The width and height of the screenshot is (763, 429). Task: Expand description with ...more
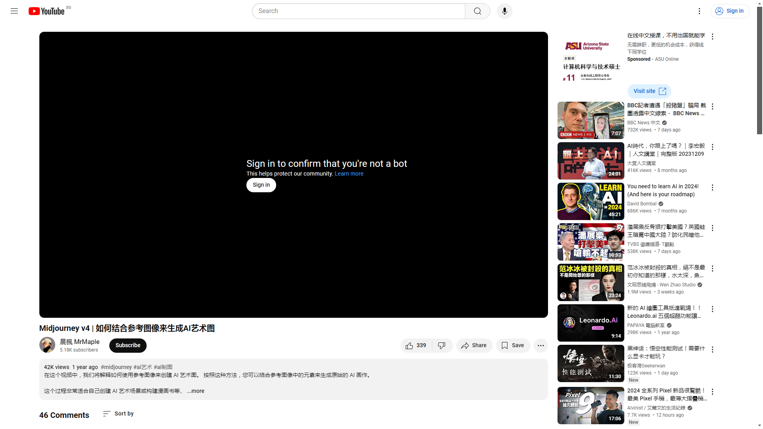coord(196,391)
